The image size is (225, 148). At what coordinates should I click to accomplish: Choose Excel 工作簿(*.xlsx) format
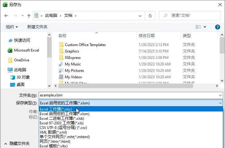[131, 109]
